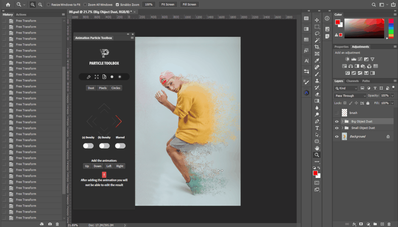Select the Eyedropper tool

(317, 60)
